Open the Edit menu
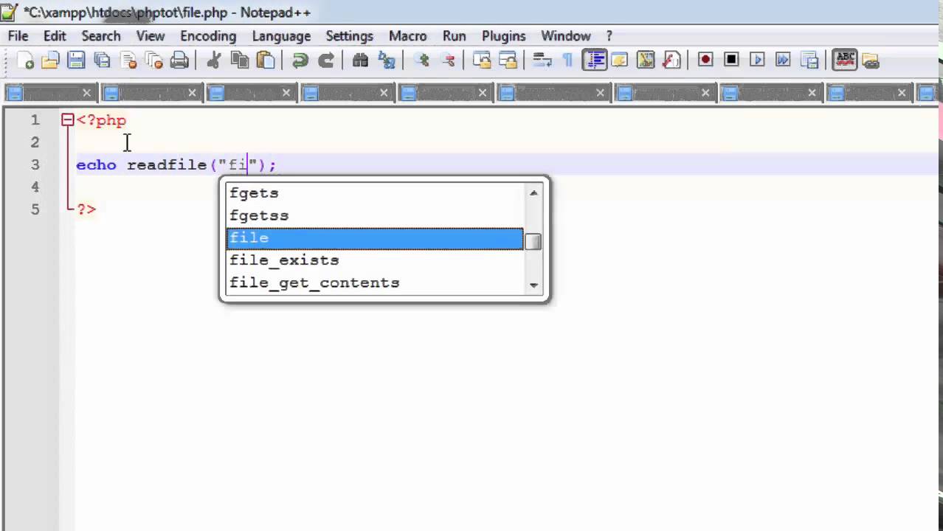The width and height of the screenshot is (943, 531). [55, 35]
